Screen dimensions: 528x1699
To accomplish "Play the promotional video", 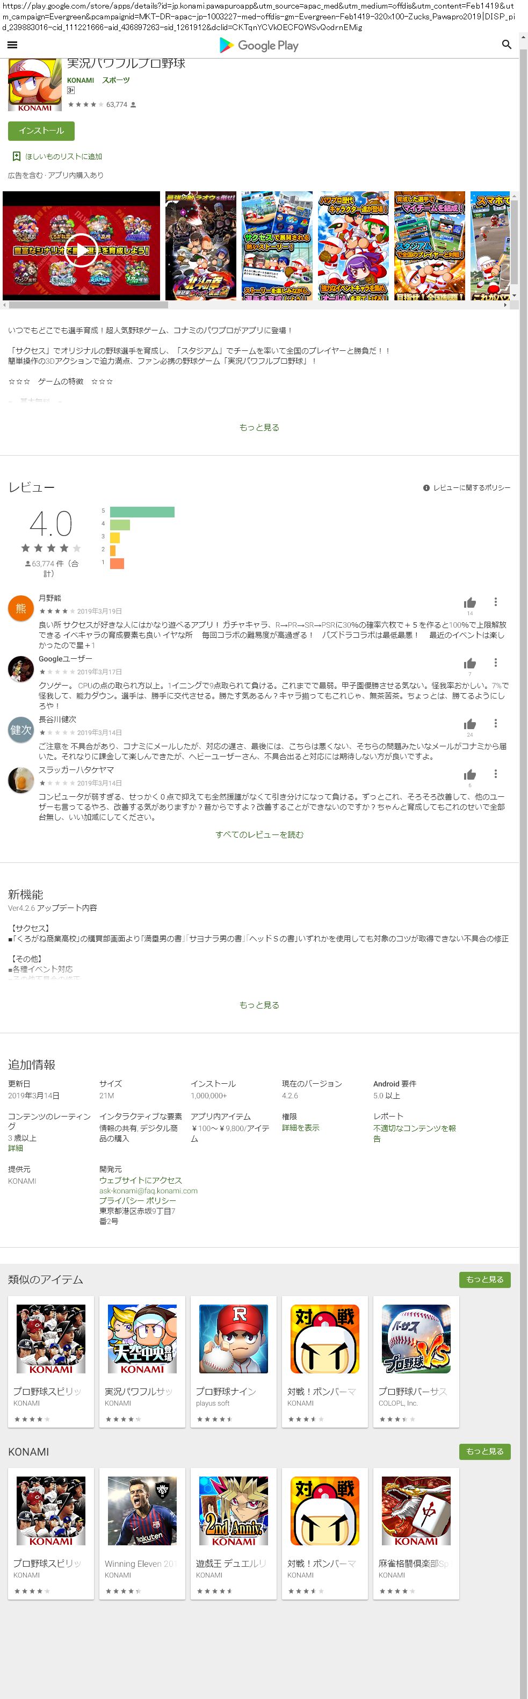I will click(81, 249).
